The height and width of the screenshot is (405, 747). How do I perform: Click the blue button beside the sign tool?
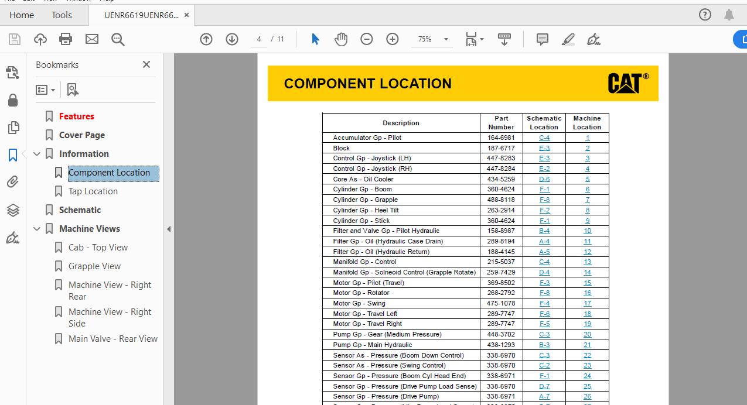(741, 39)
